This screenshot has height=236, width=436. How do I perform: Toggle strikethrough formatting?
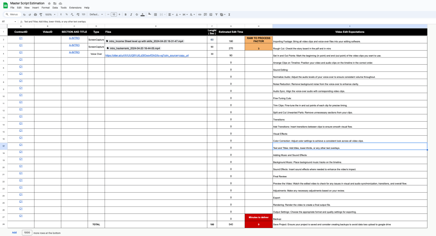coord(137,14)
